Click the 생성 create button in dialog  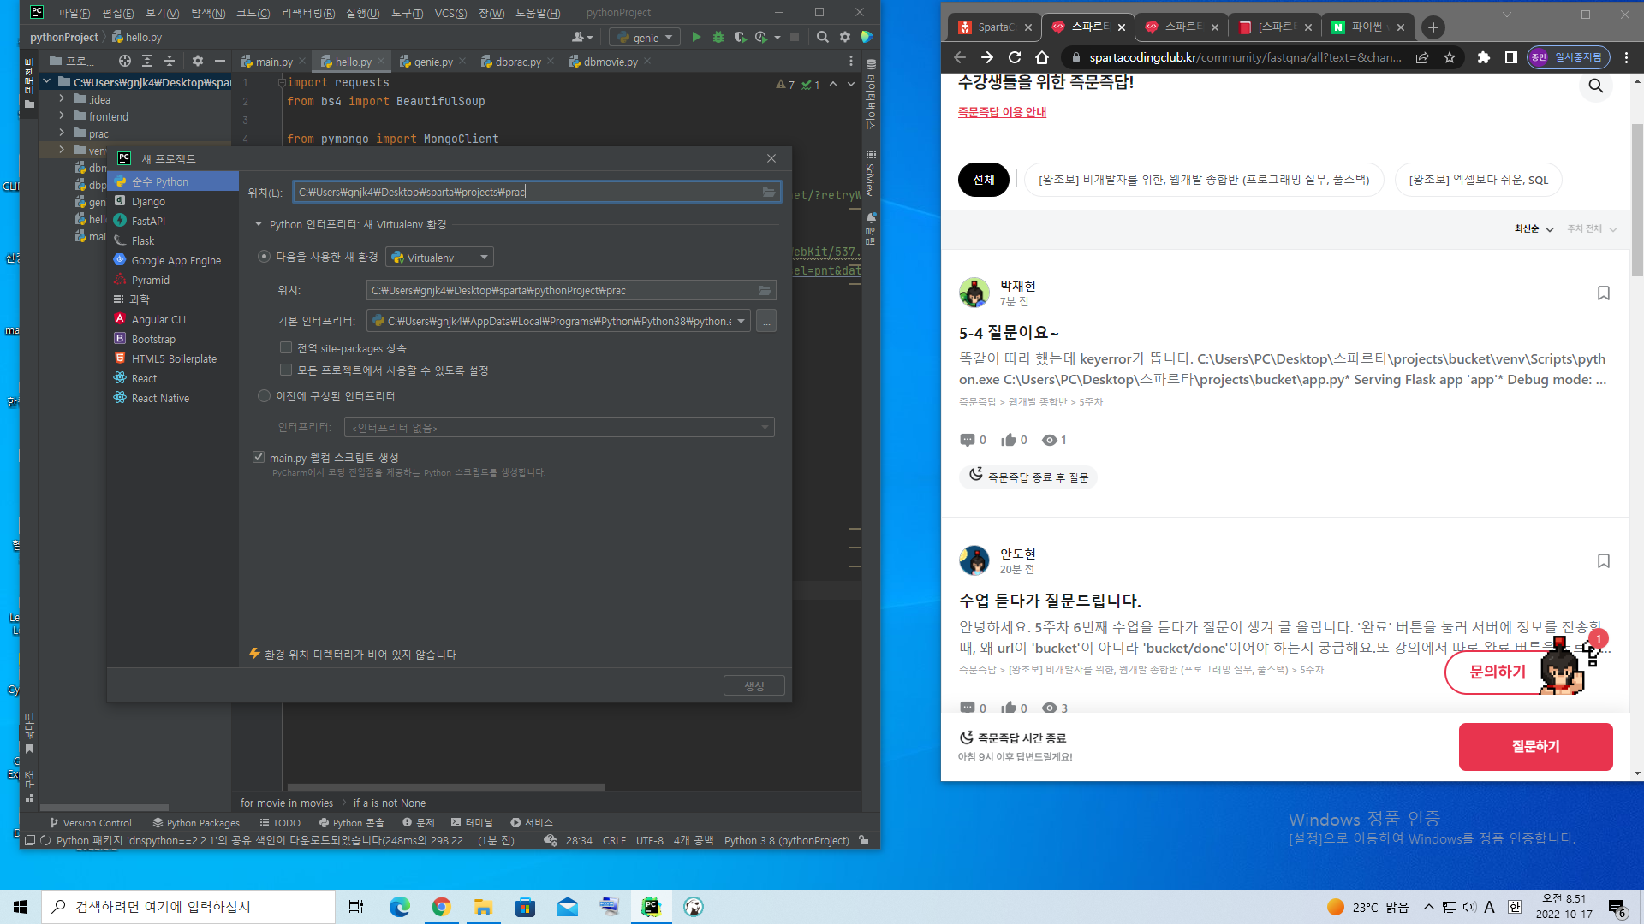753,685
